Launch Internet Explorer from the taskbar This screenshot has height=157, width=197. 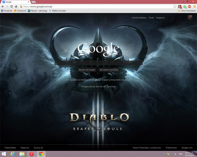click(12, 154)
